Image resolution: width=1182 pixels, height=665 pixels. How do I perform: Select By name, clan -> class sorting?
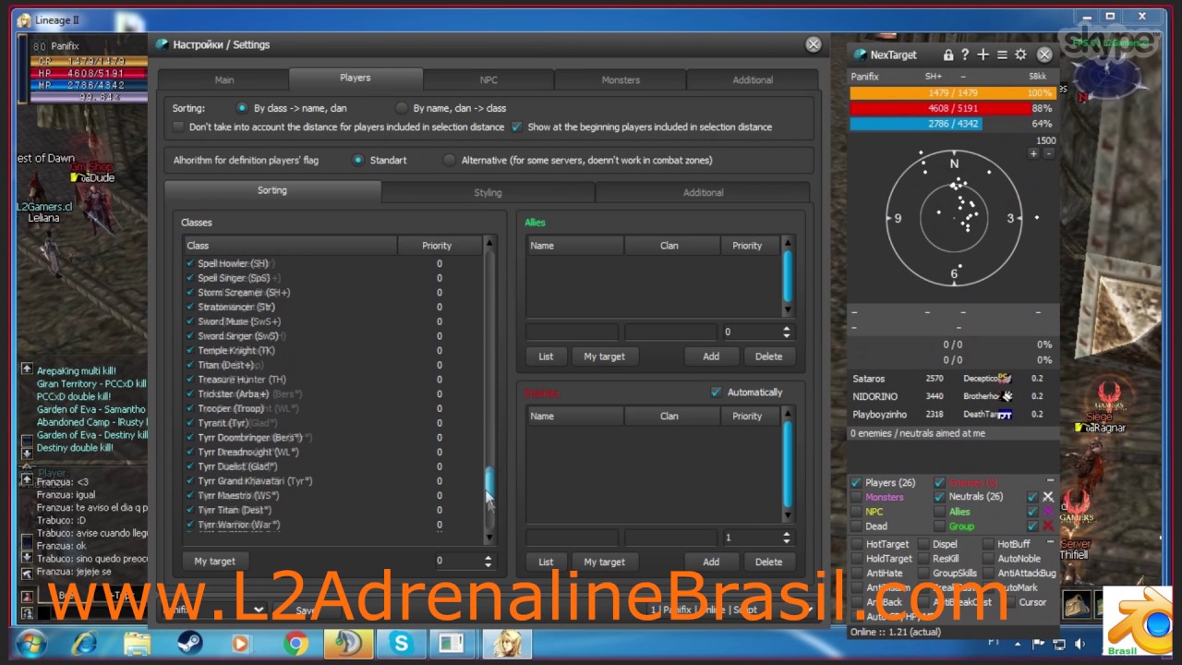[402, 108]
